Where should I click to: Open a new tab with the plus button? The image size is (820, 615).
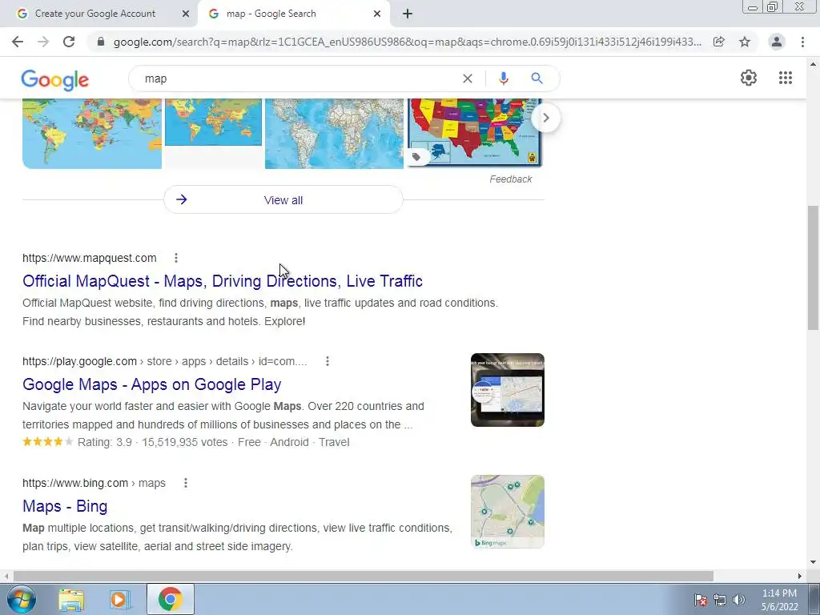[x=408, y=14]
